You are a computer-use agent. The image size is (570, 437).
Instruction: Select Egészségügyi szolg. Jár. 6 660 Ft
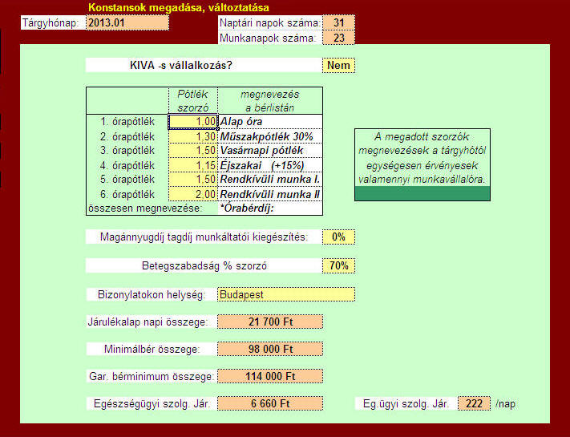270,403
